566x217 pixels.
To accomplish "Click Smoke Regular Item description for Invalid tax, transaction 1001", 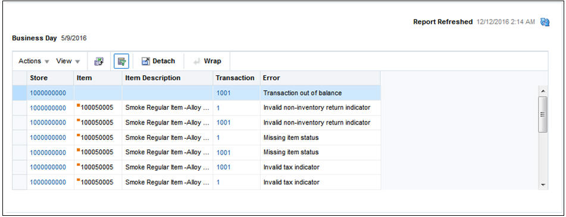I will click(167, 167).
